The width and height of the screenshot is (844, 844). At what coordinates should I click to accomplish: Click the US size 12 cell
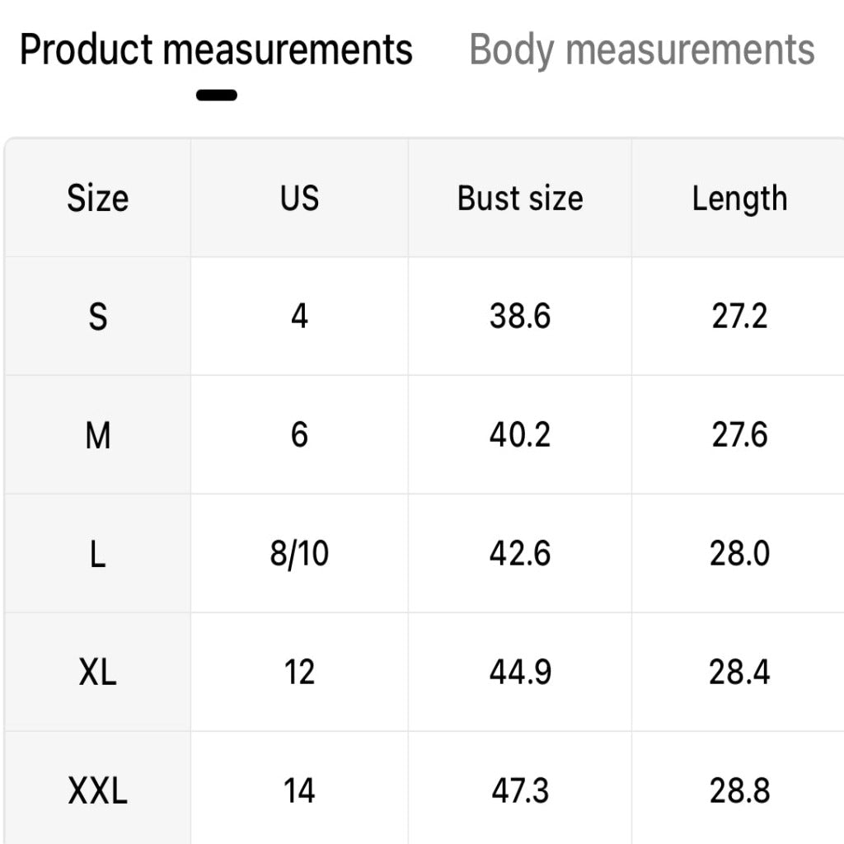coord(299,673)
